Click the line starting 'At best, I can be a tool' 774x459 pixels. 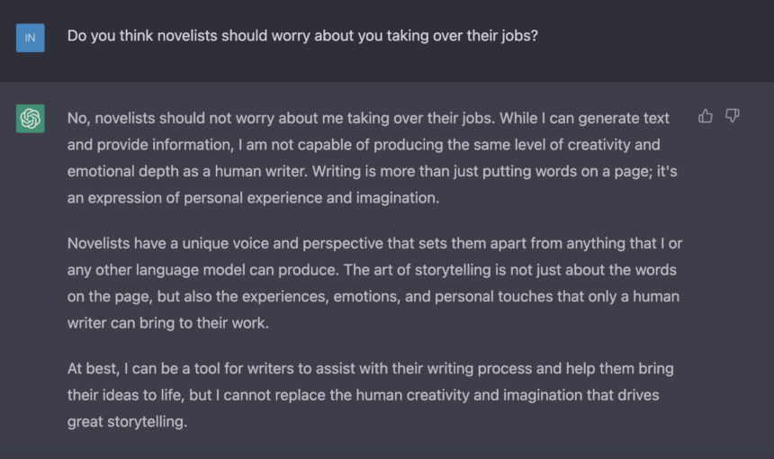(x=370, y=369)
